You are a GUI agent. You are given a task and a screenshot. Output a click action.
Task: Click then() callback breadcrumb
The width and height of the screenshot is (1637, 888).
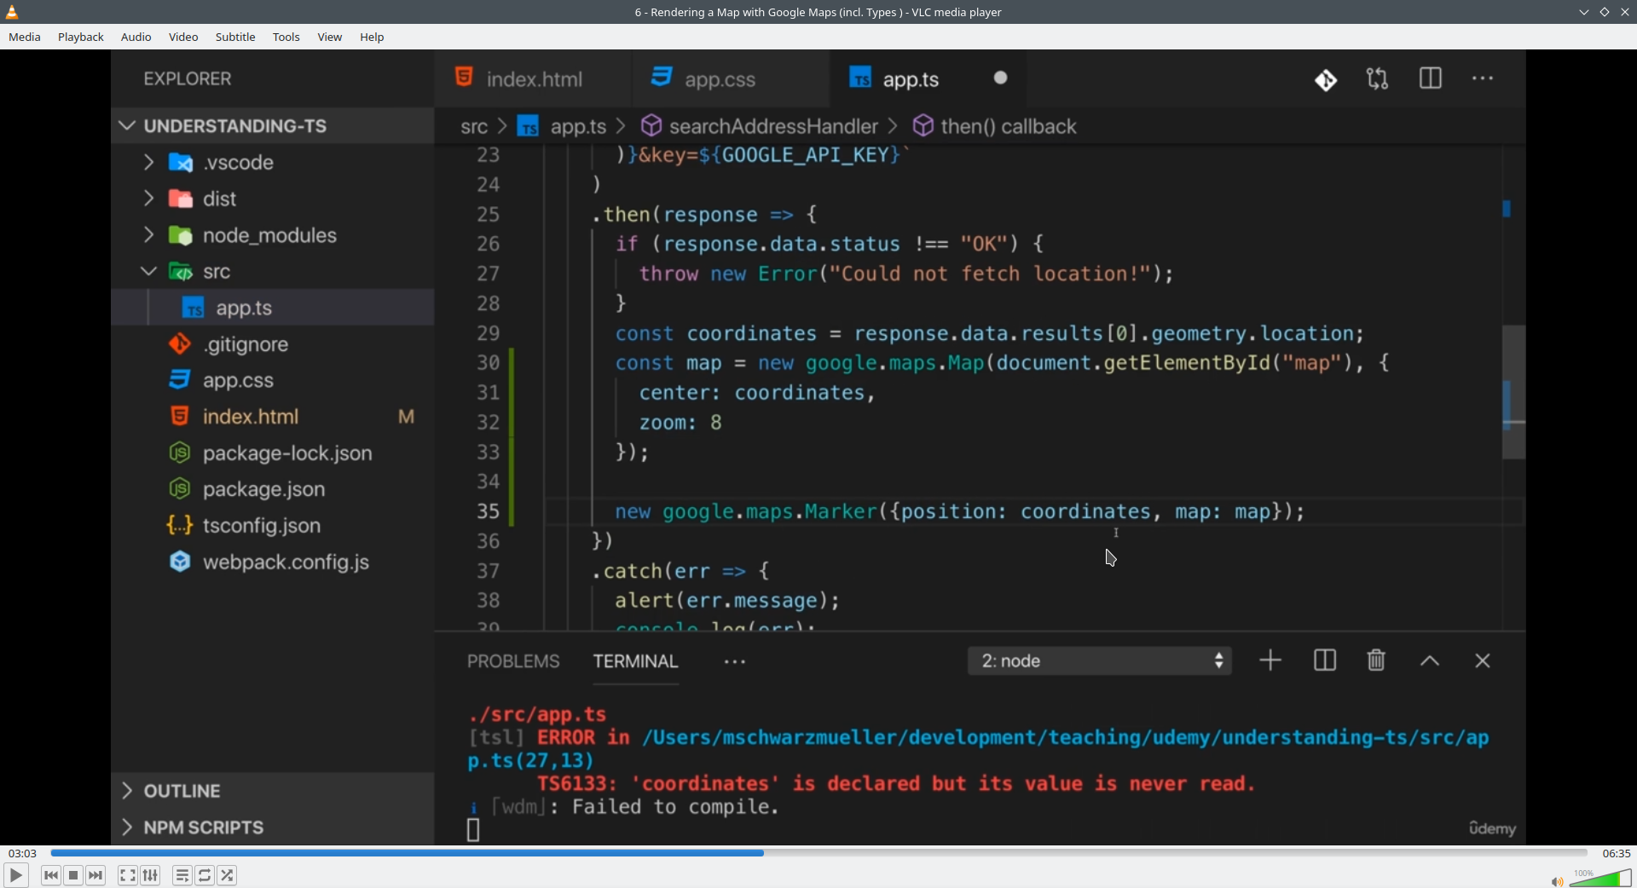click(x=995, y=126)
